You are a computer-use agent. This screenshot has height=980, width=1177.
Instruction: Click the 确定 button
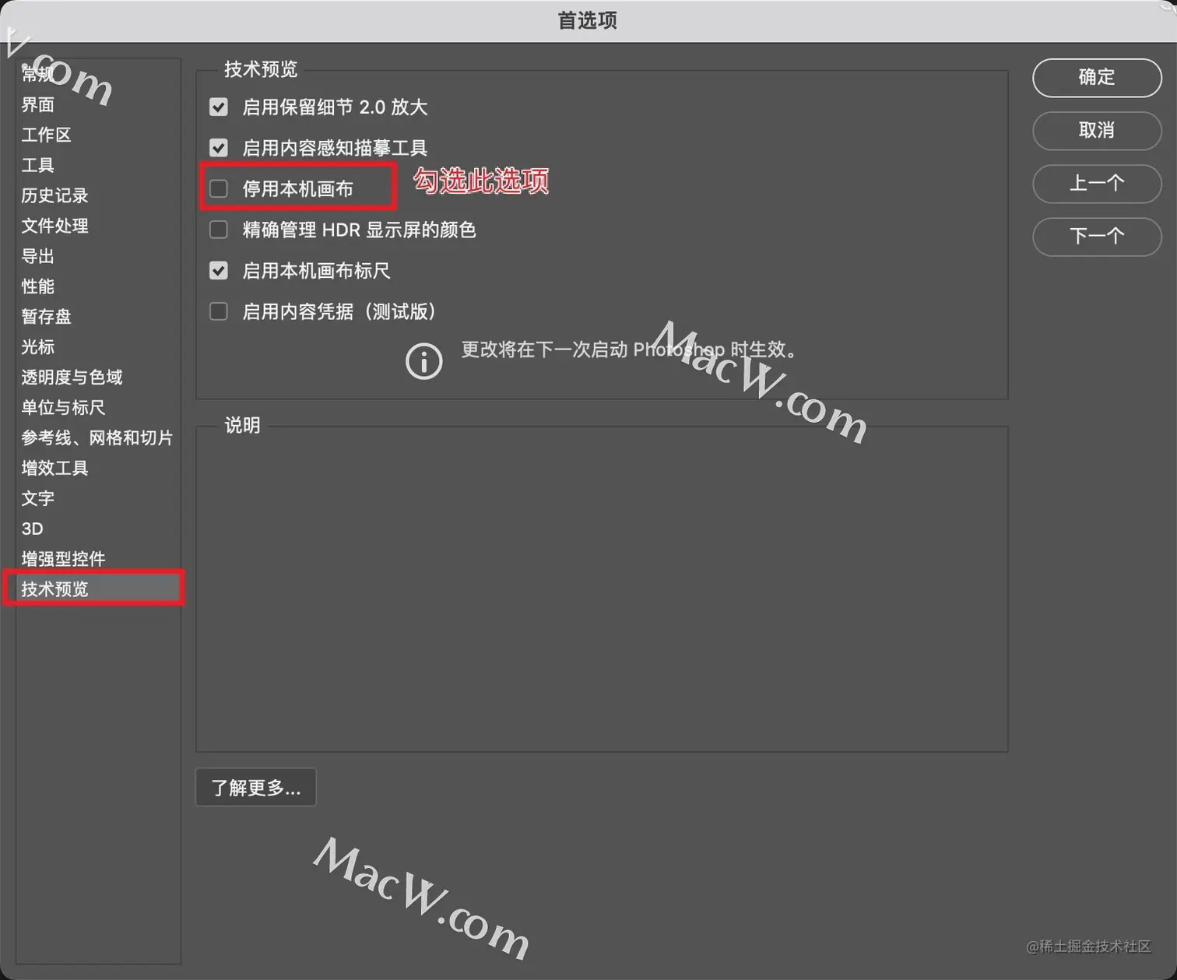click(1097, 77)
